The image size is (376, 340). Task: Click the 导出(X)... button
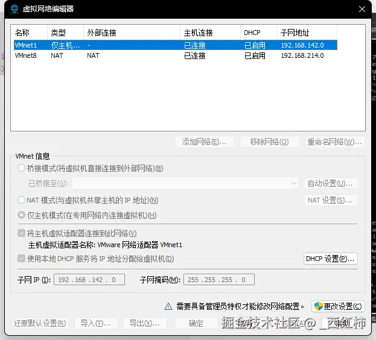coord(145,323)
